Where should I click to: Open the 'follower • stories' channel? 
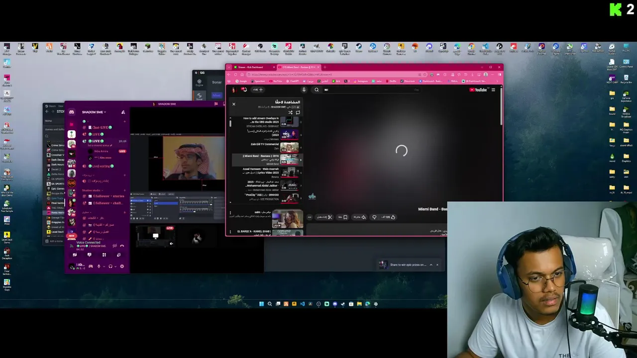103,196
